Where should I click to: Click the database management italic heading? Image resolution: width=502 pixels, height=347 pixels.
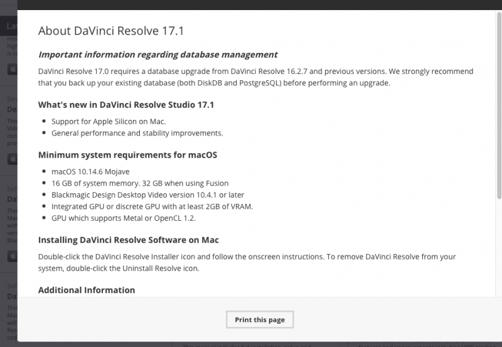click(158, 55)
